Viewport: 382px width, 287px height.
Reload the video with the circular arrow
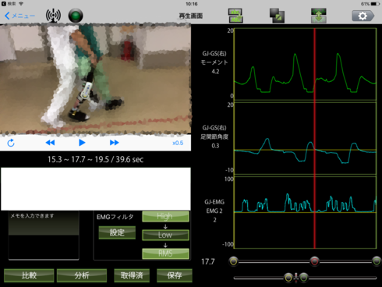11,143
